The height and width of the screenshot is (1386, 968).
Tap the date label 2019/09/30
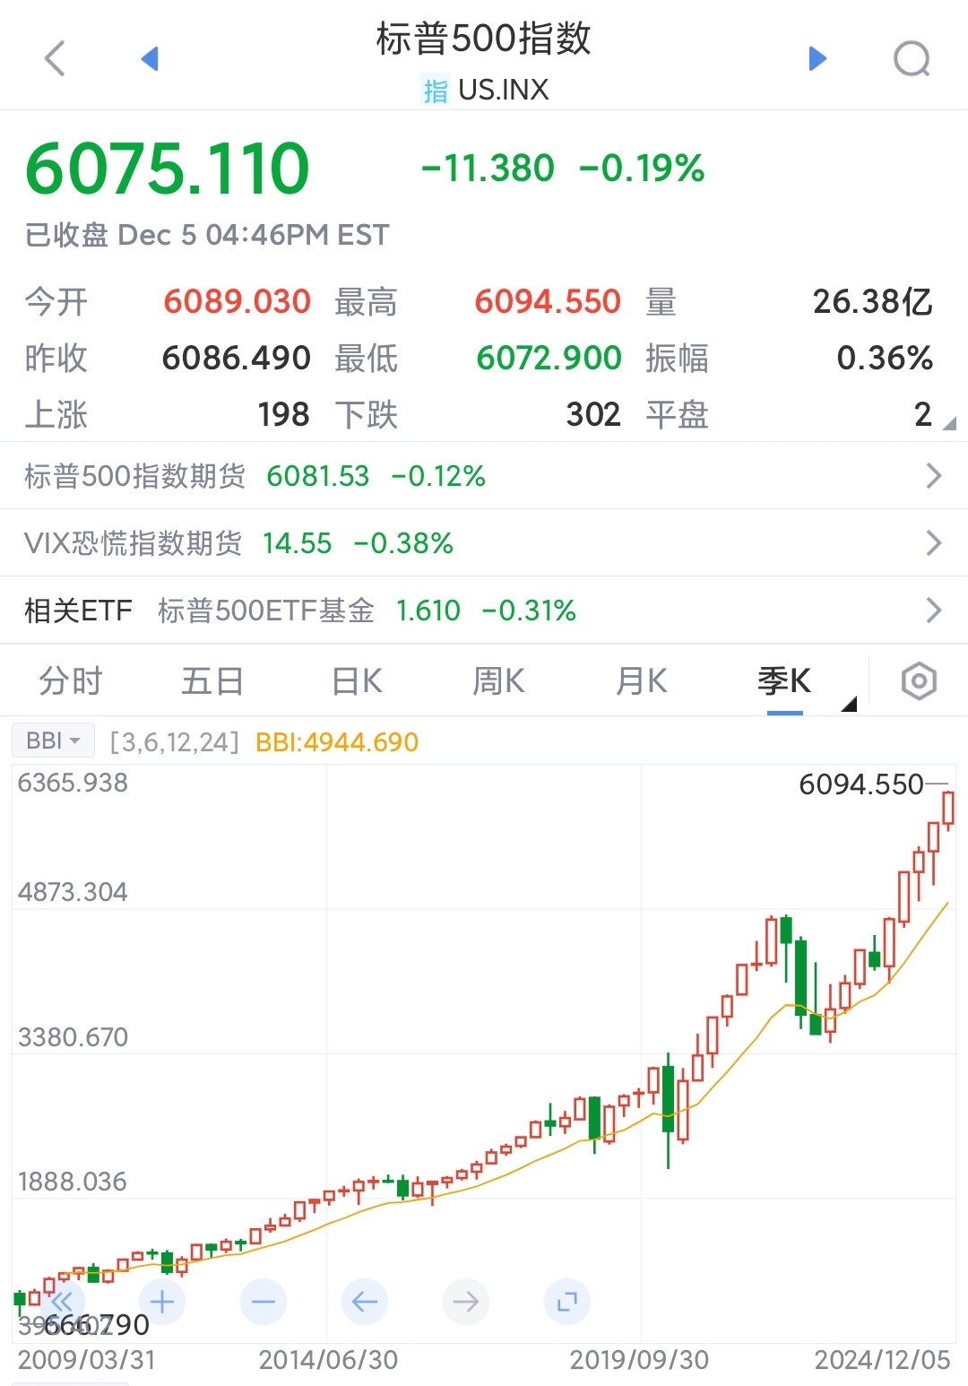[639, 1360]
